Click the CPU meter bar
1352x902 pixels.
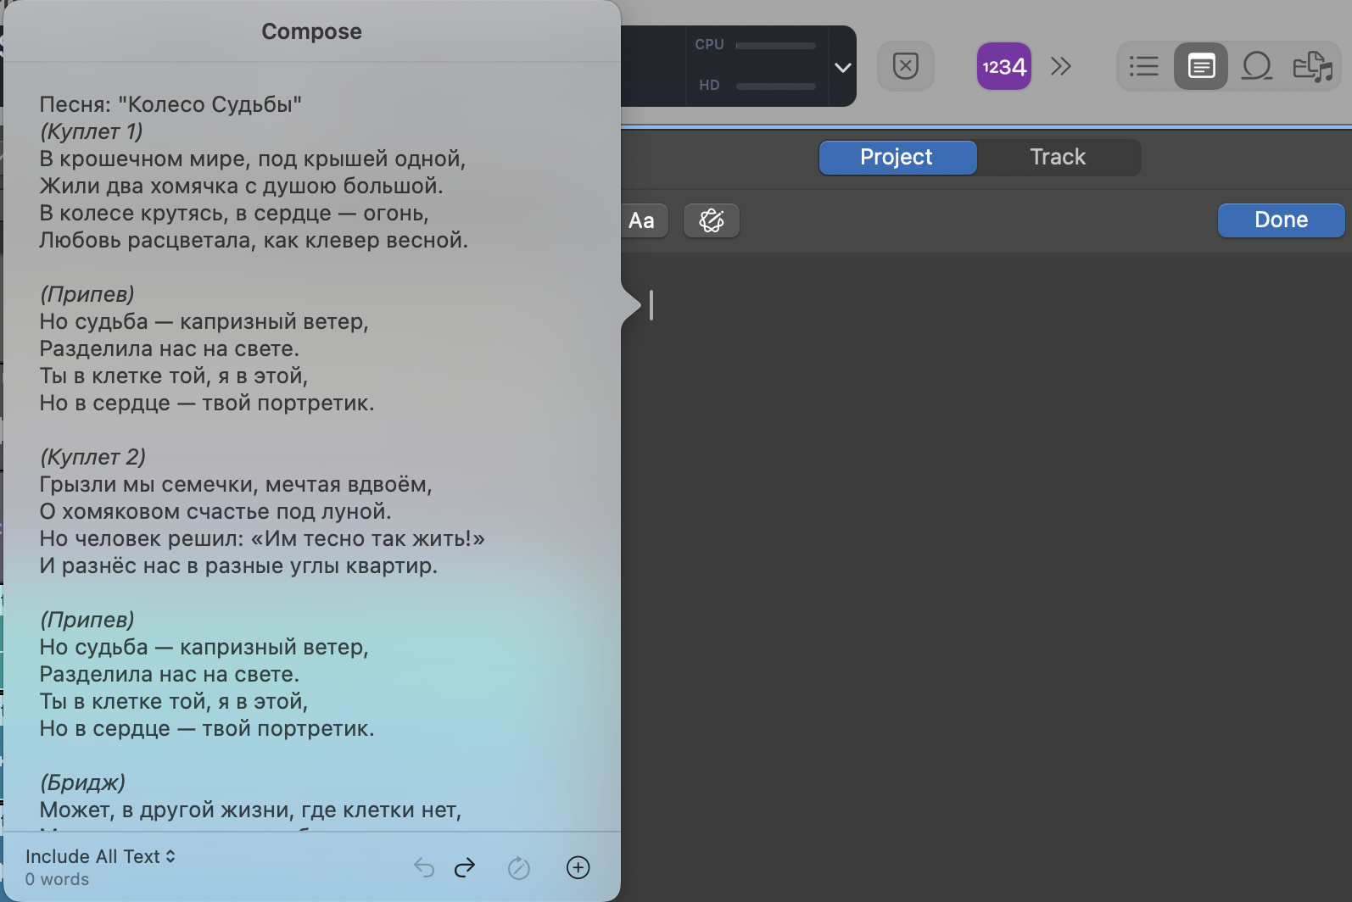pos(775,45)
